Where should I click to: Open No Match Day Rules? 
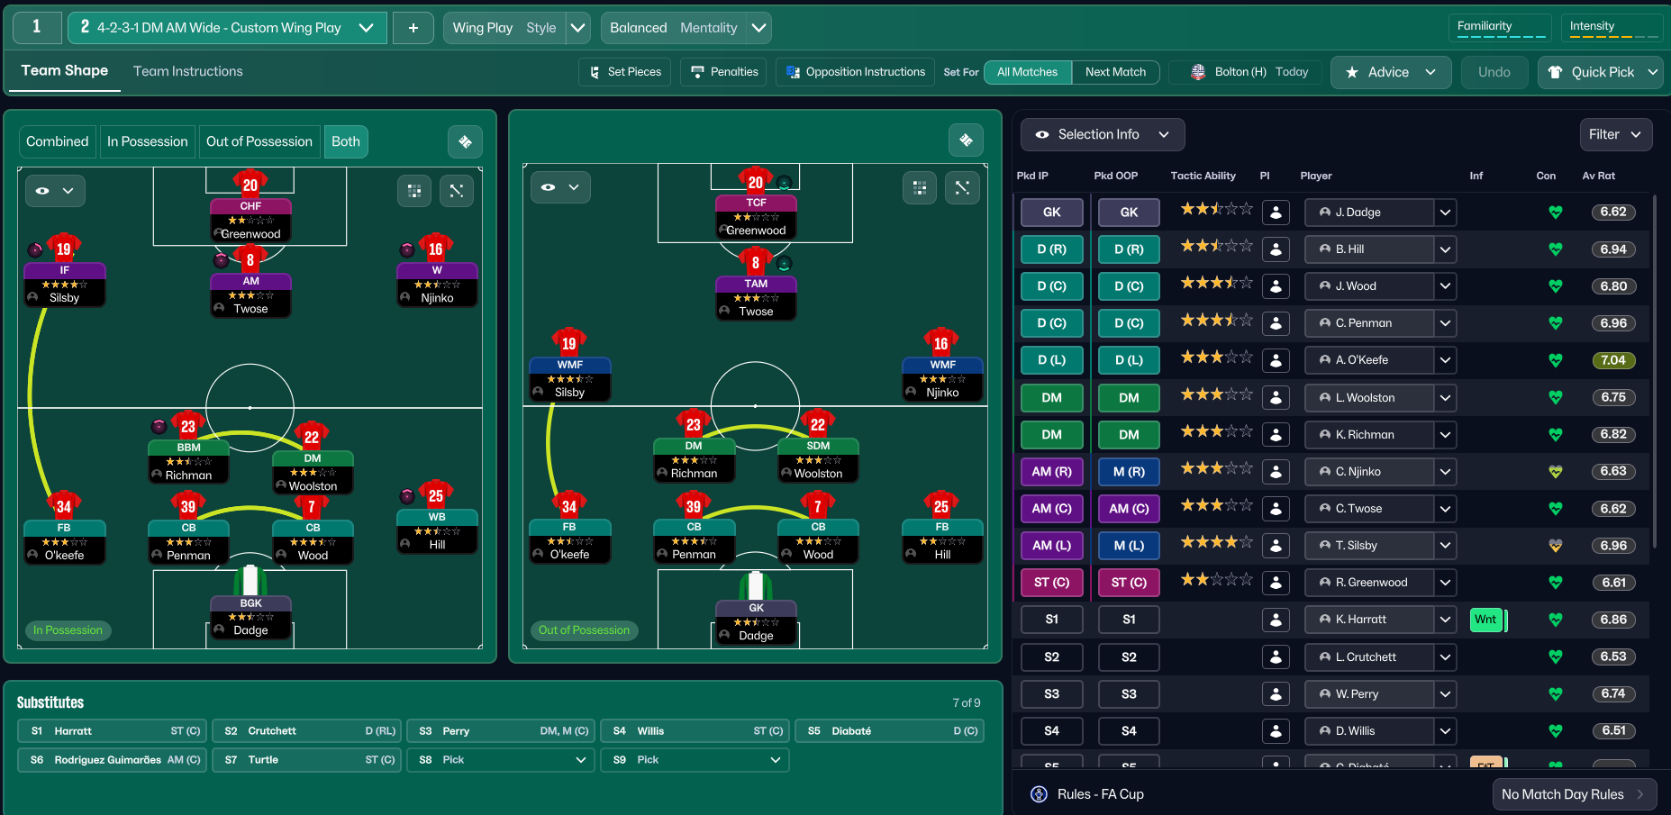point(1575,794)
